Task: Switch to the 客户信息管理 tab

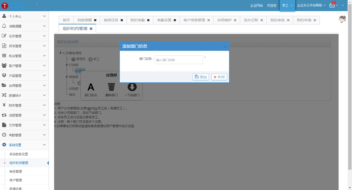Action: tap(194, 20)
